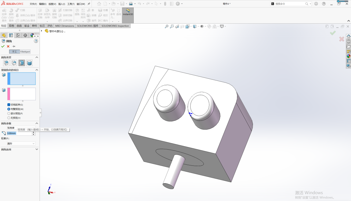This screenshot has width=351, height=201.
Task: Switch to the 手工 manual mode
Action: (14, 52)
